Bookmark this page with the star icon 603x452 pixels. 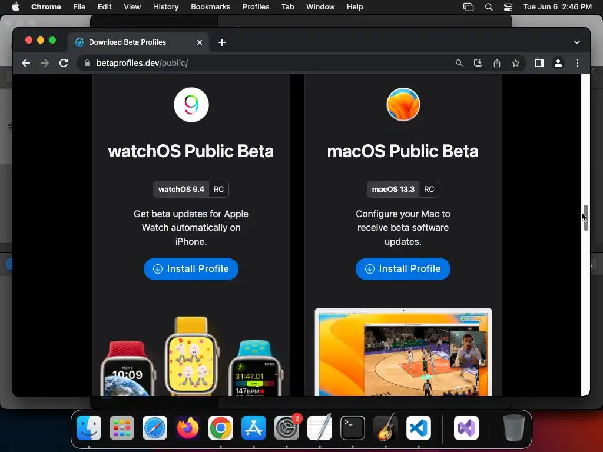click(x=516, y=63)
